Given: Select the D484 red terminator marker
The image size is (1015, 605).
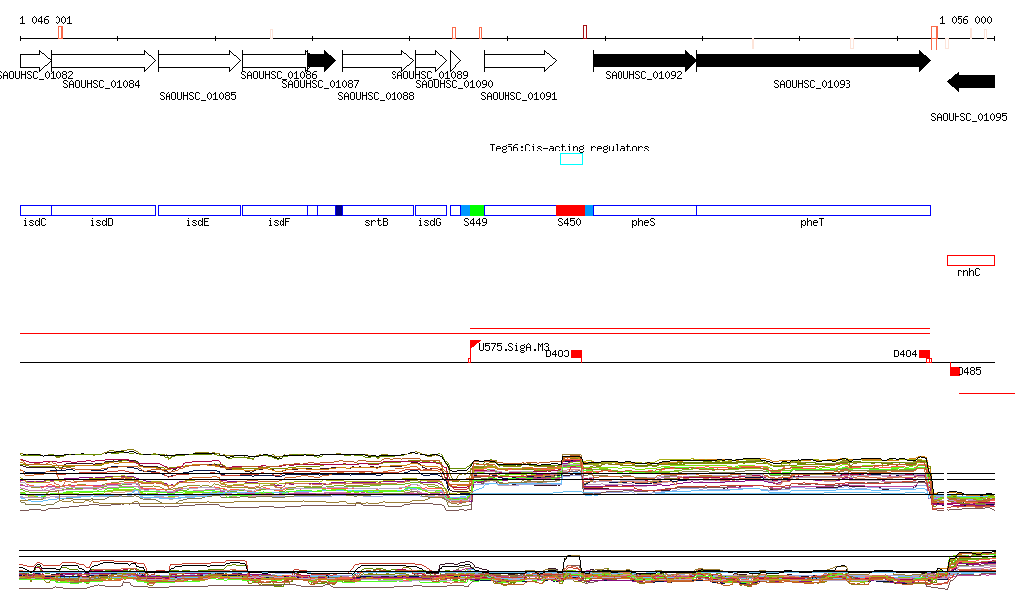Looking at the screenshot, I should click(924, 354).
